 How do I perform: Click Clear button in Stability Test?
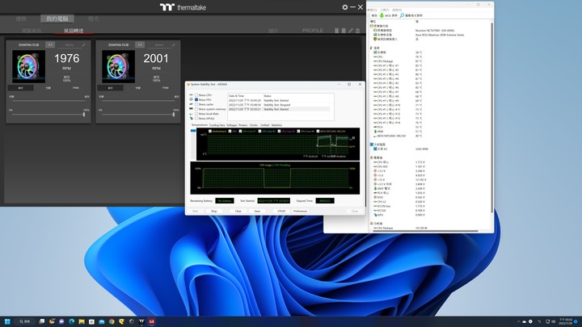238,211
